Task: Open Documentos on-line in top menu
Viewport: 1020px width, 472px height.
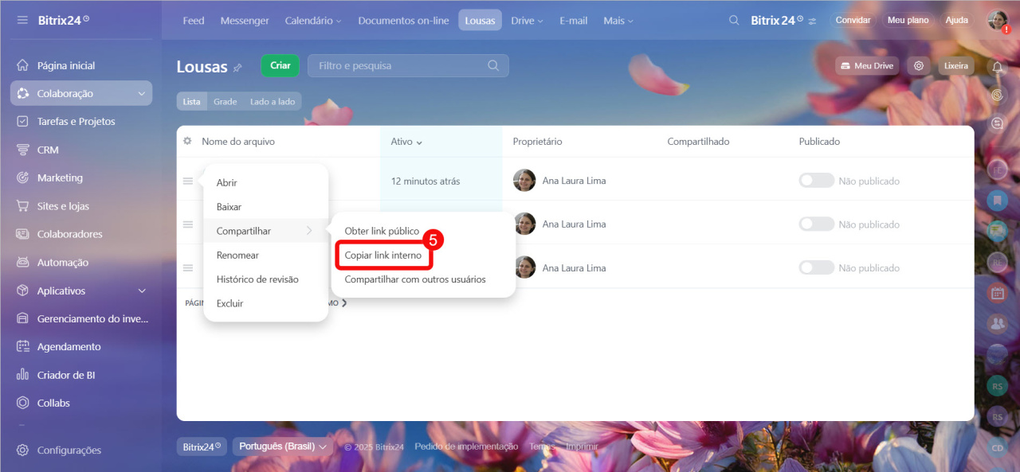Action: pos(403,21)
